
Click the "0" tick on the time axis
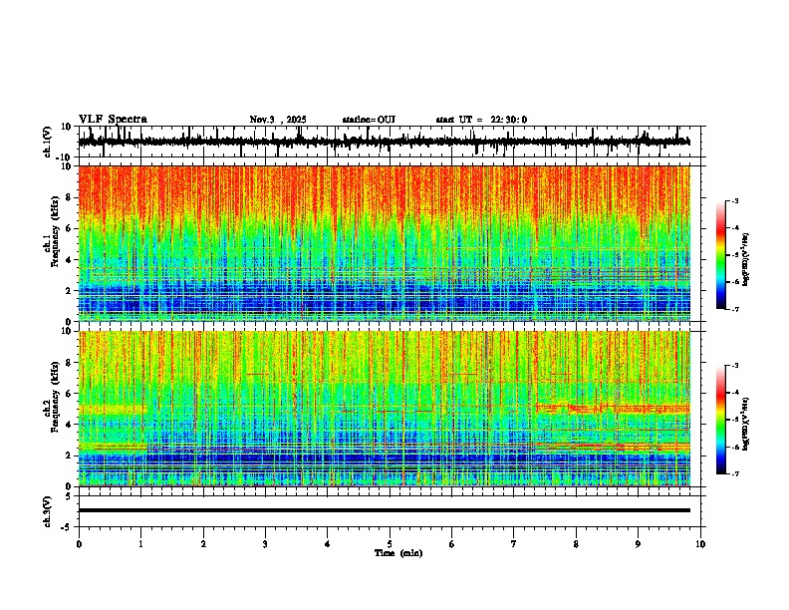tap(79, 544)
